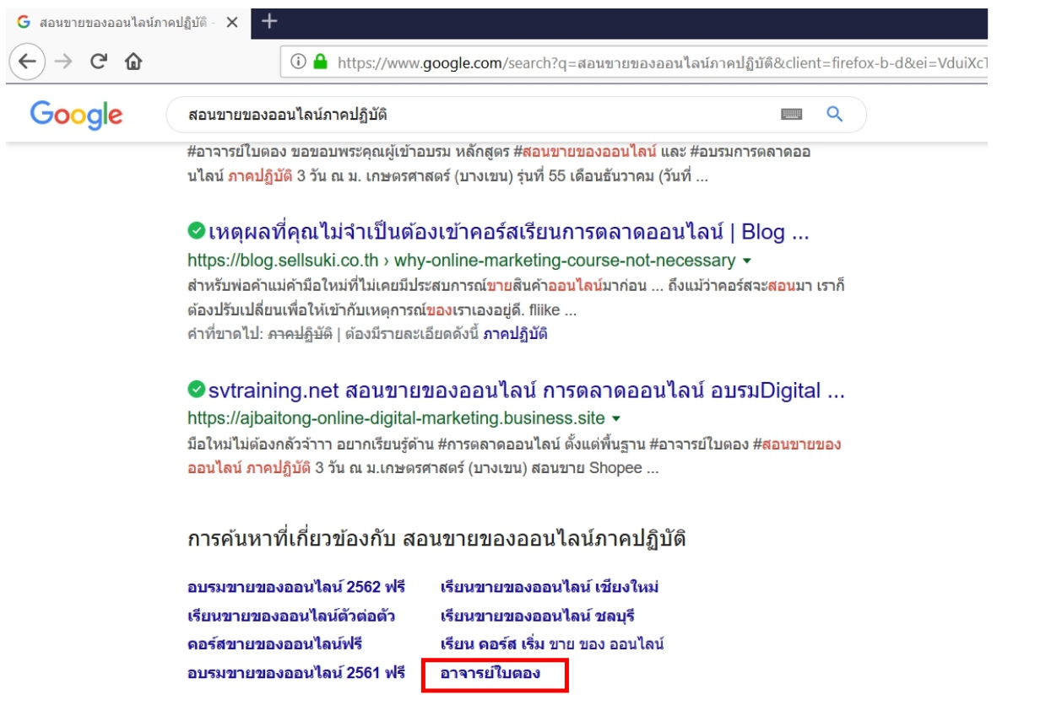Click the site information icon in address bar
Viewport: 1062px width, 716px height.
coord(300,62)
